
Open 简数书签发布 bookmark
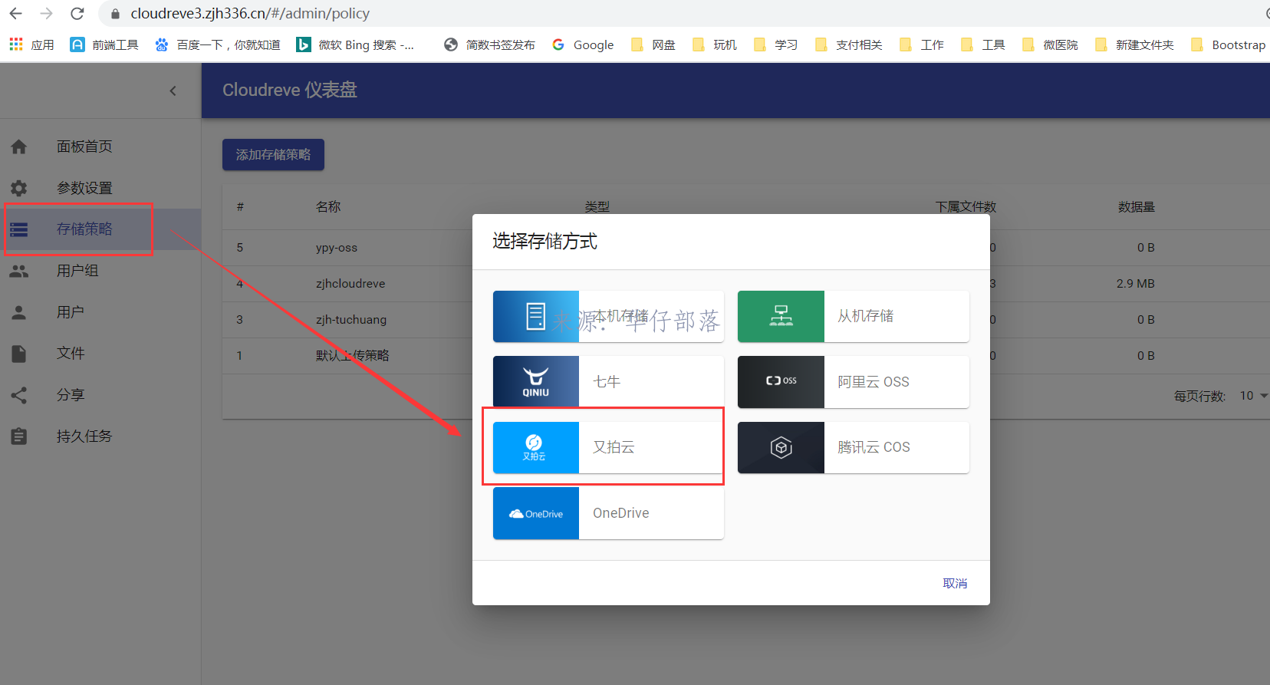(x=489, y=45)
